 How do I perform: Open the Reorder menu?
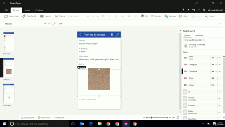click(x=170, y=16)
